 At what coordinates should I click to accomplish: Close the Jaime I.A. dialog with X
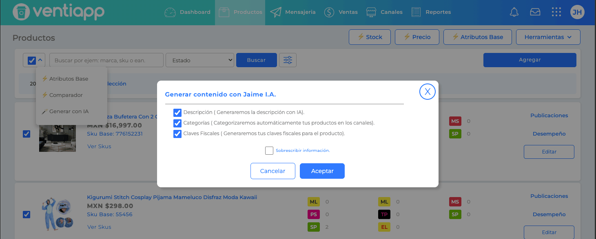(x=428, y=92)
